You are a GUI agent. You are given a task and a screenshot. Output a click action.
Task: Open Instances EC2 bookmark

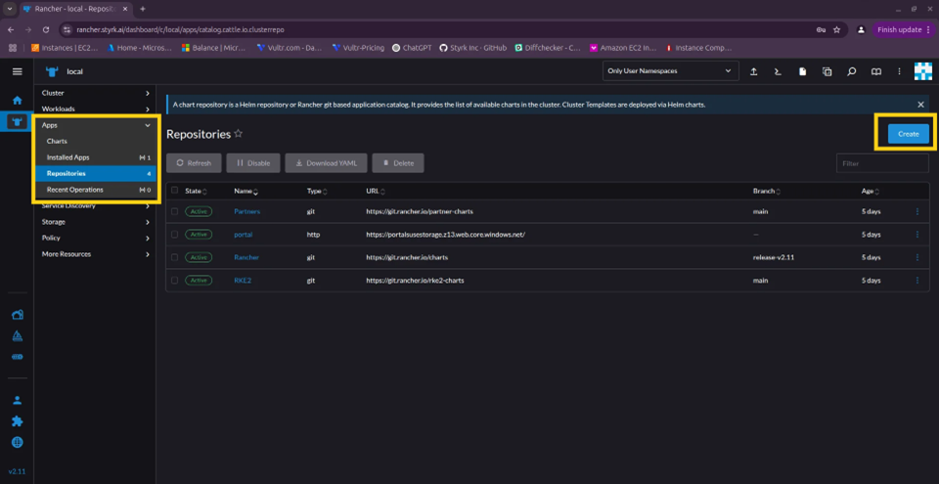tap(65, 48)
